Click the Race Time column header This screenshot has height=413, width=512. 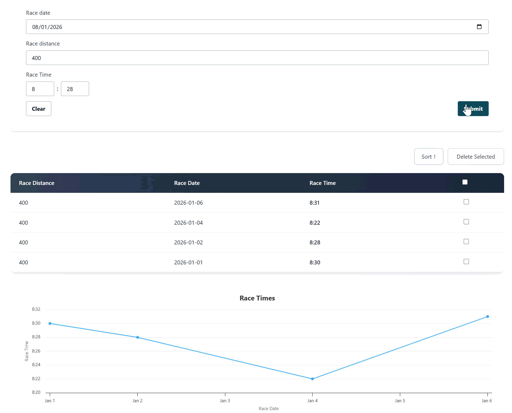pyautogui.click(x=322, y=183)
